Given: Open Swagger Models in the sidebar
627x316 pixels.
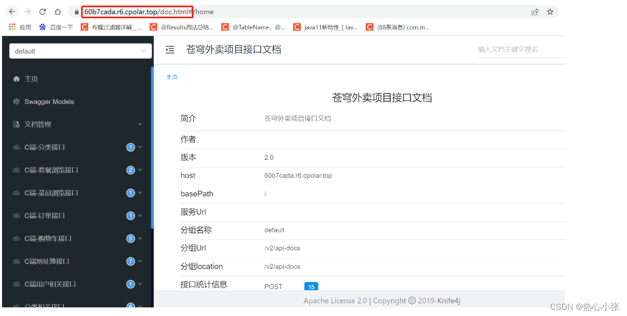Looking at the screenshot, I should click(77, 101).
